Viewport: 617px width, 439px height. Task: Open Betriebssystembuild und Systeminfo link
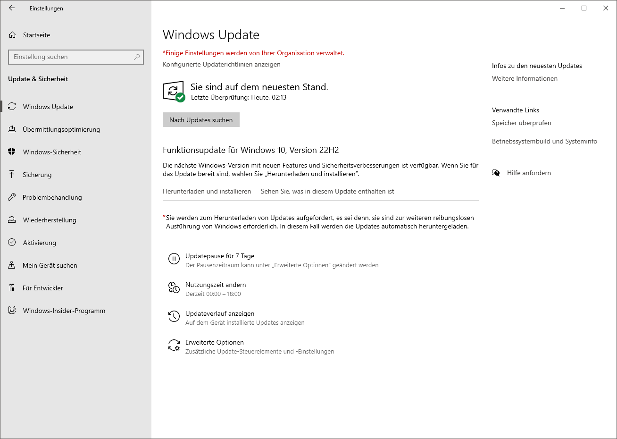click(544, 141)
